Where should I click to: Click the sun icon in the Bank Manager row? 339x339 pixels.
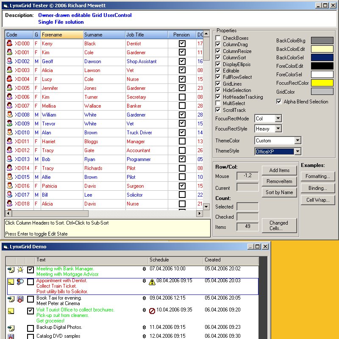pyautogui.click(x=20, y=270)
